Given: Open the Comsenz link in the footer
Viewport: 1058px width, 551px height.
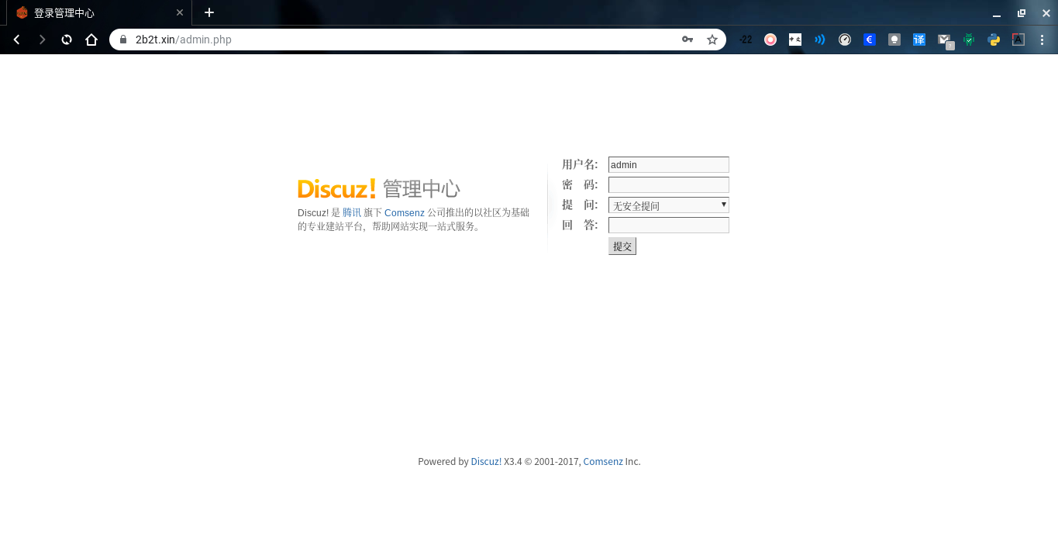Looking at the screenshot, I should tap(603, 461).
